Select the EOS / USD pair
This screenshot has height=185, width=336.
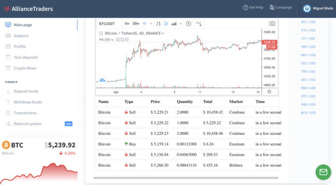pos(308,63)
